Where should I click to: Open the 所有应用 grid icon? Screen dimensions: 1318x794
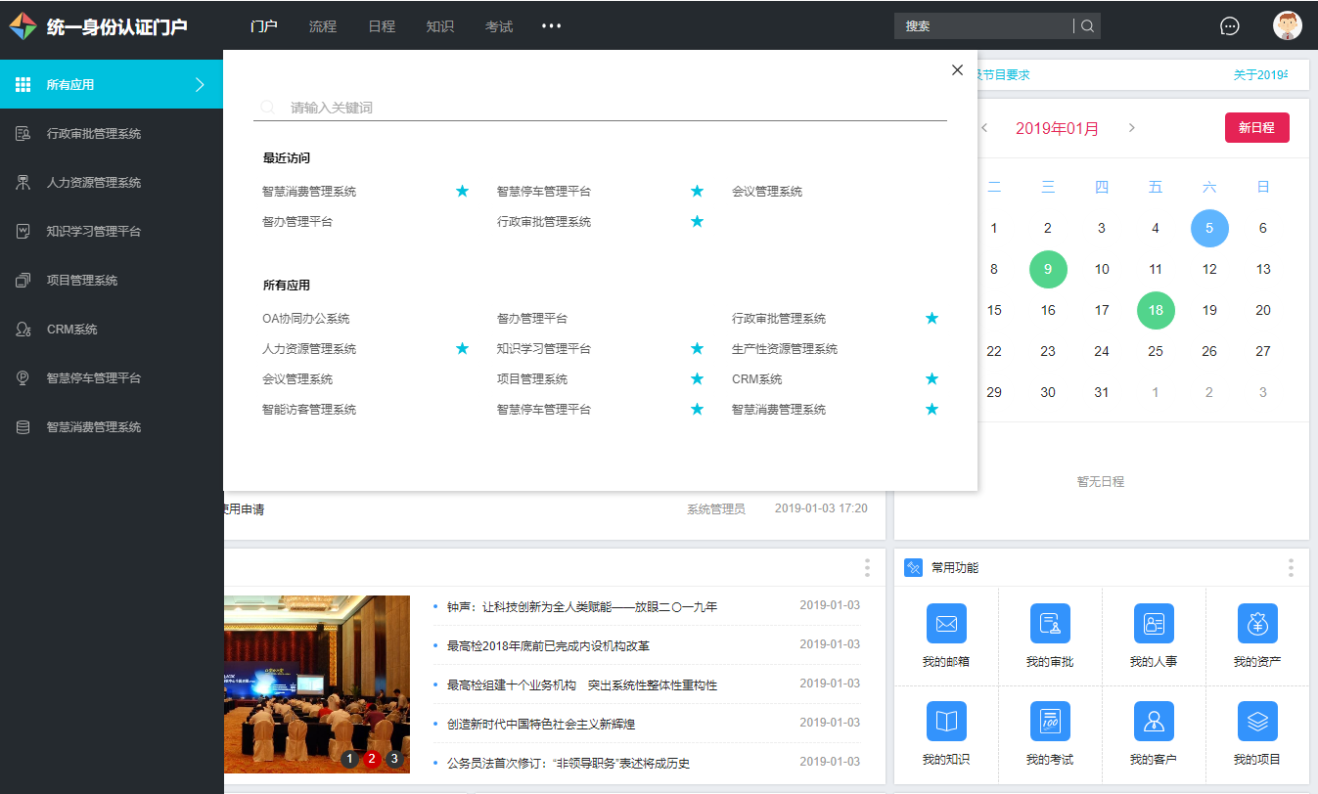point(23,85)
